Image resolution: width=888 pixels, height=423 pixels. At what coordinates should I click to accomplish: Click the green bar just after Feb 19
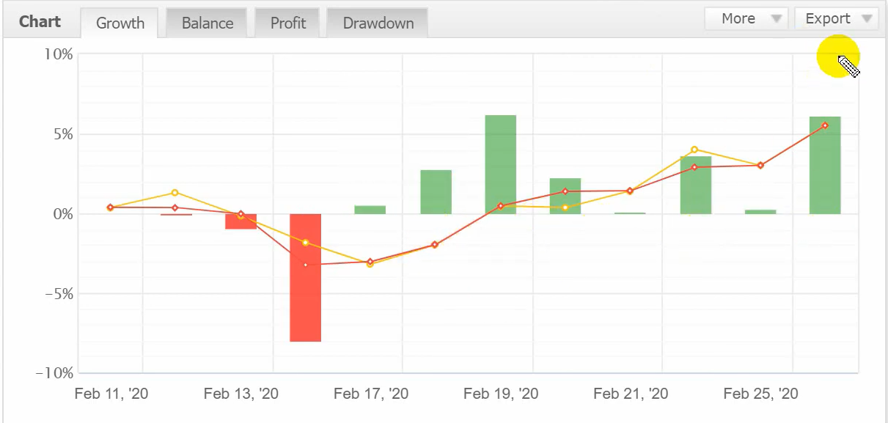coord(565,196)
